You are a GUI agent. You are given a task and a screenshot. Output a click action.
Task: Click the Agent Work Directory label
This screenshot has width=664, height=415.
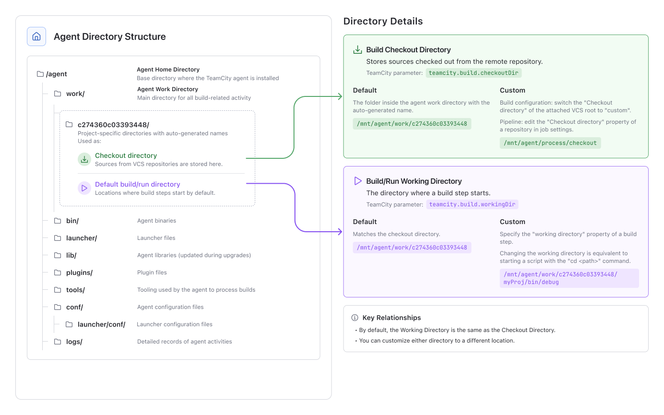click(x=168, y=89)
